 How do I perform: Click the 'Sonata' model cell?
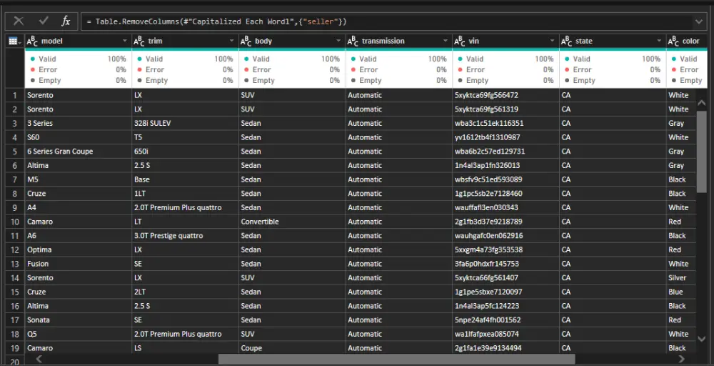(x=79, y=320)
